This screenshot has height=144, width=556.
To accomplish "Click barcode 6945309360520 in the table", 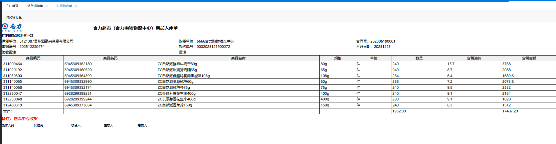I will point(78,70).
